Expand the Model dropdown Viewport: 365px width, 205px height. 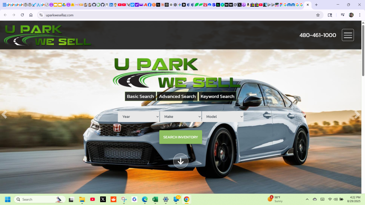pos(222,117)
